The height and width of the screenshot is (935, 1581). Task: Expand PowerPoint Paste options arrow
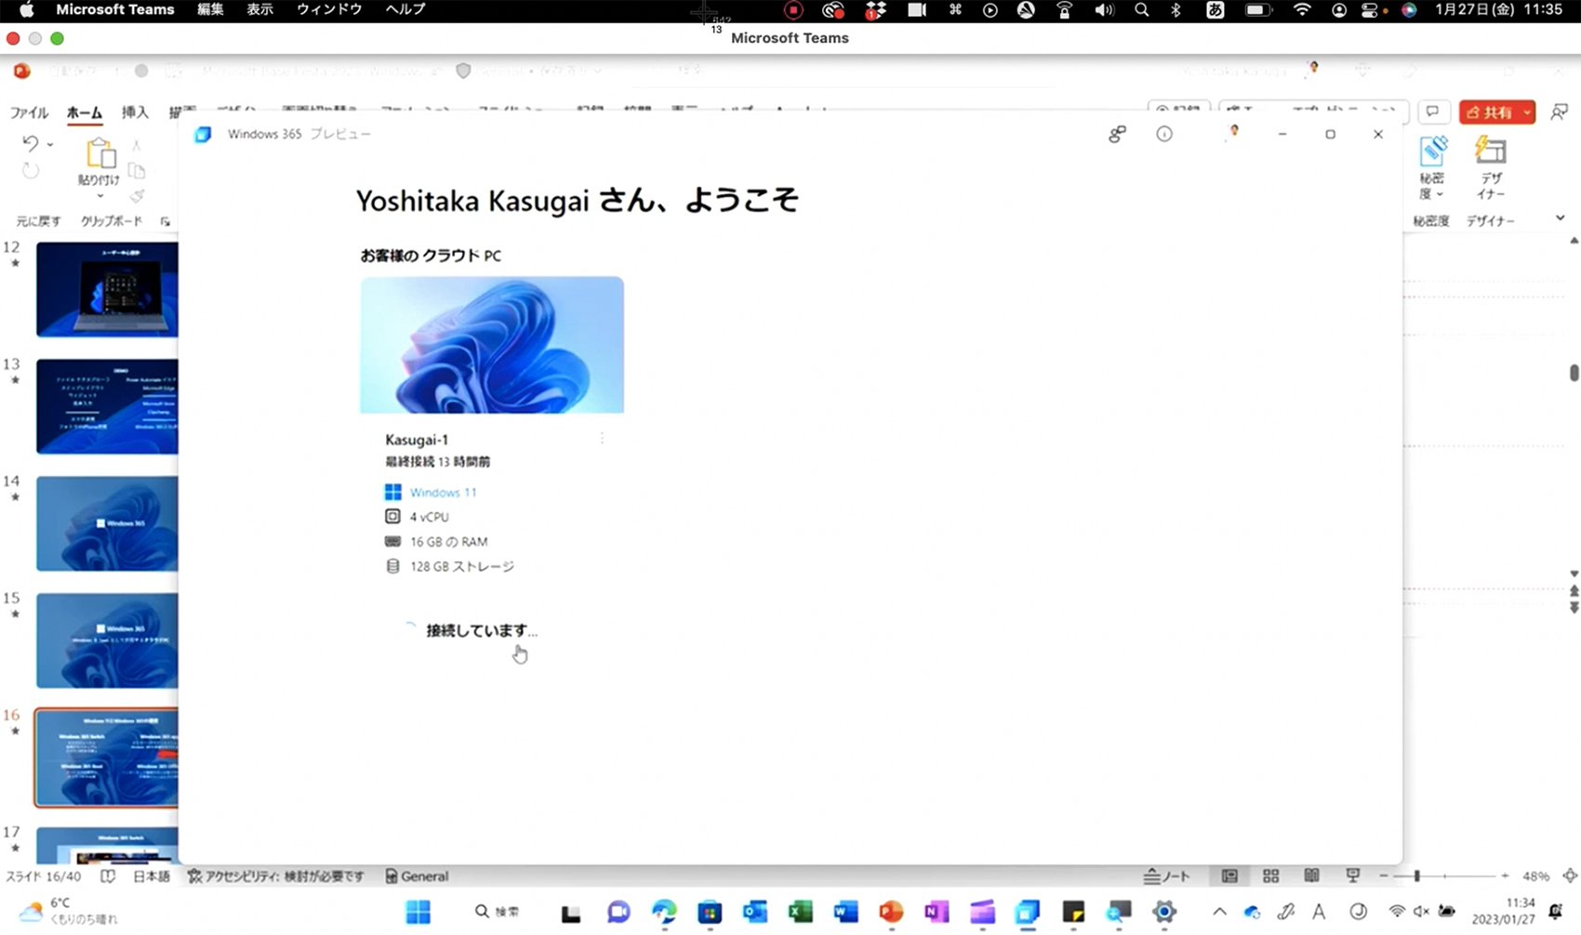(x=100, y=196)
